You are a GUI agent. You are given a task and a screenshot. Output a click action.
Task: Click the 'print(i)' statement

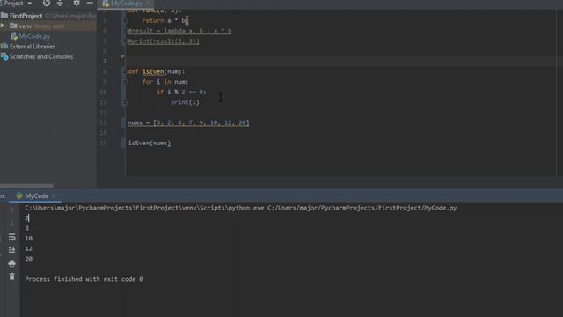(185, 102)
